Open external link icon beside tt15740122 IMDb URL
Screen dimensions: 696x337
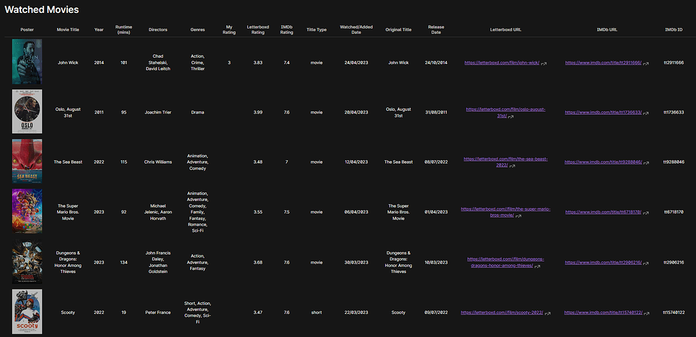tap(646, 313)
